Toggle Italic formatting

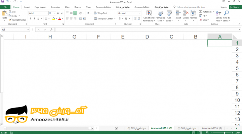click(34, 19)
